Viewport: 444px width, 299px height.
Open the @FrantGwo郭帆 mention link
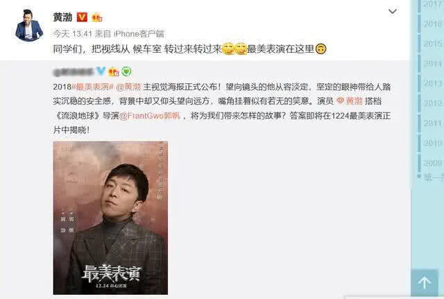pyautogui.click(x=150, y=116)
